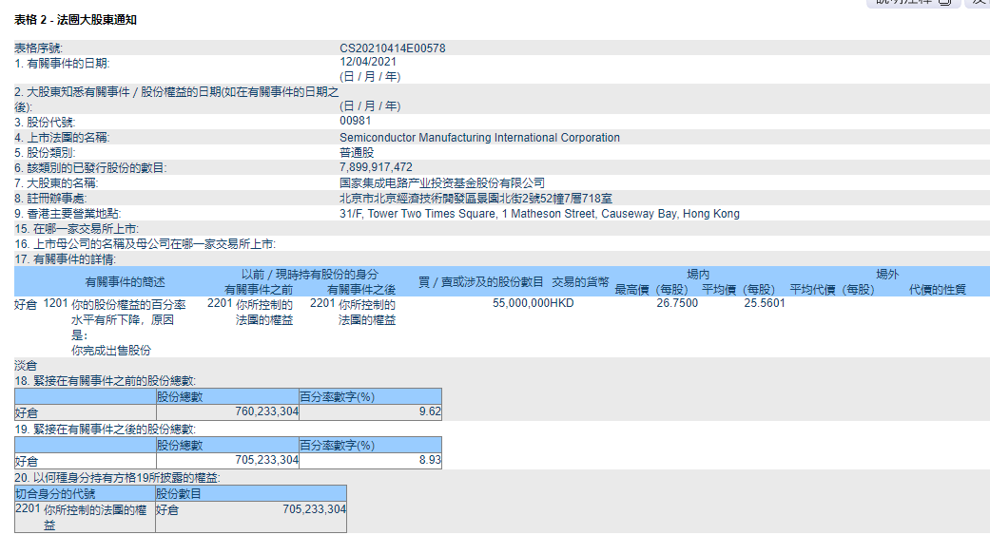The image size is (990, 535).
Task: Select total shares in box 19 table
Action: click(266, 461)
